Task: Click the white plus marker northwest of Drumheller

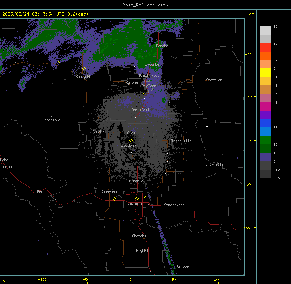Action: coord(207,126)
